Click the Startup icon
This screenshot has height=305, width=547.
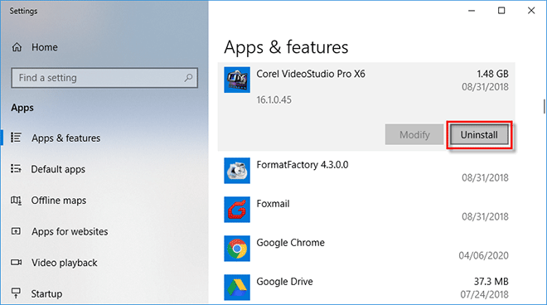(16, 293)
